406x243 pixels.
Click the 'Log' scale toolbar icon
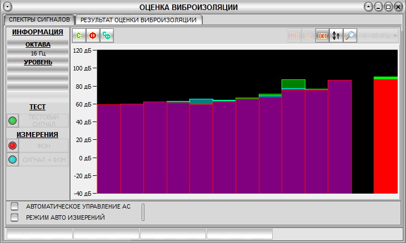pyautogui.click(x=308, y=36)
